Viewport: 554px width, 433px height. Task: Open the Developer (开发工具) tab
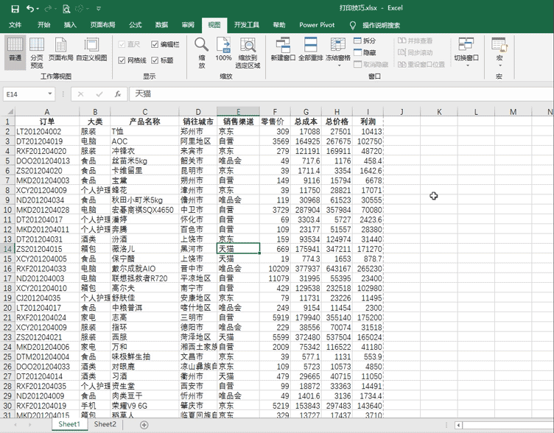tap(247, 25)
